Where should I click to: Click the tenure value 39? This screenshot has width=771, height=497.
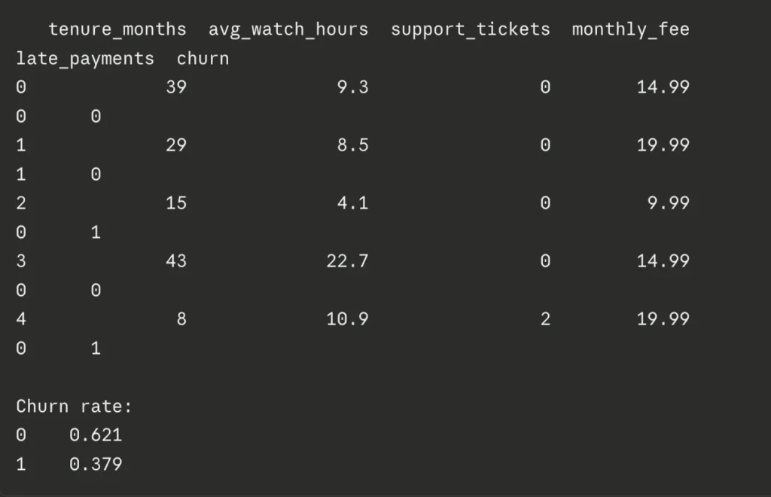pos(176,87)
